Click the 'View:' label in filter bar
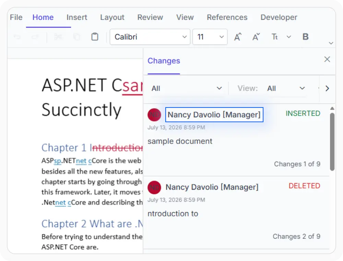343x261 pixels. (x=248, y=88)
